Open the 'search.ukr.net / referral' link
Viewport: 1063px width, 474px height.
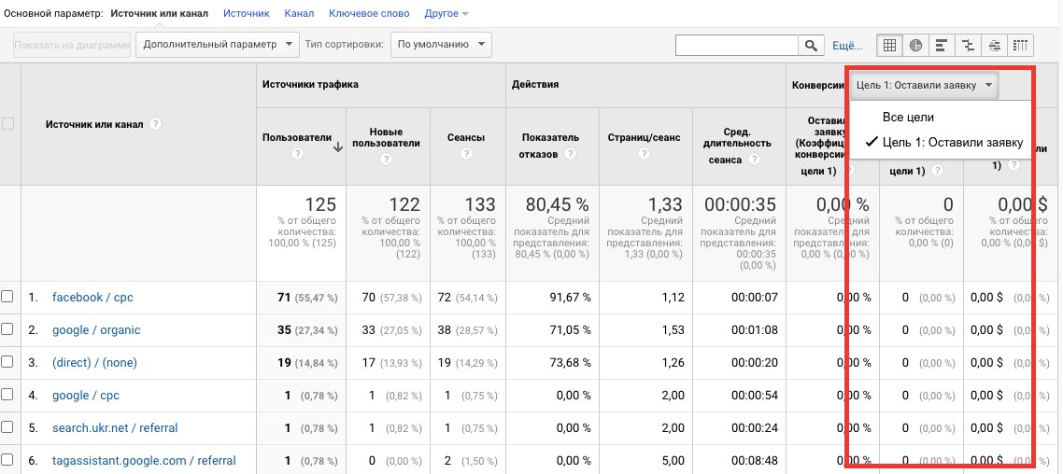pyautogui.click(x=115, y=428)
